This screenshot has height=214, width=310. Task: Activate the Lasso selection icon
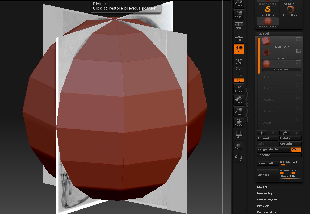point(238,158)
